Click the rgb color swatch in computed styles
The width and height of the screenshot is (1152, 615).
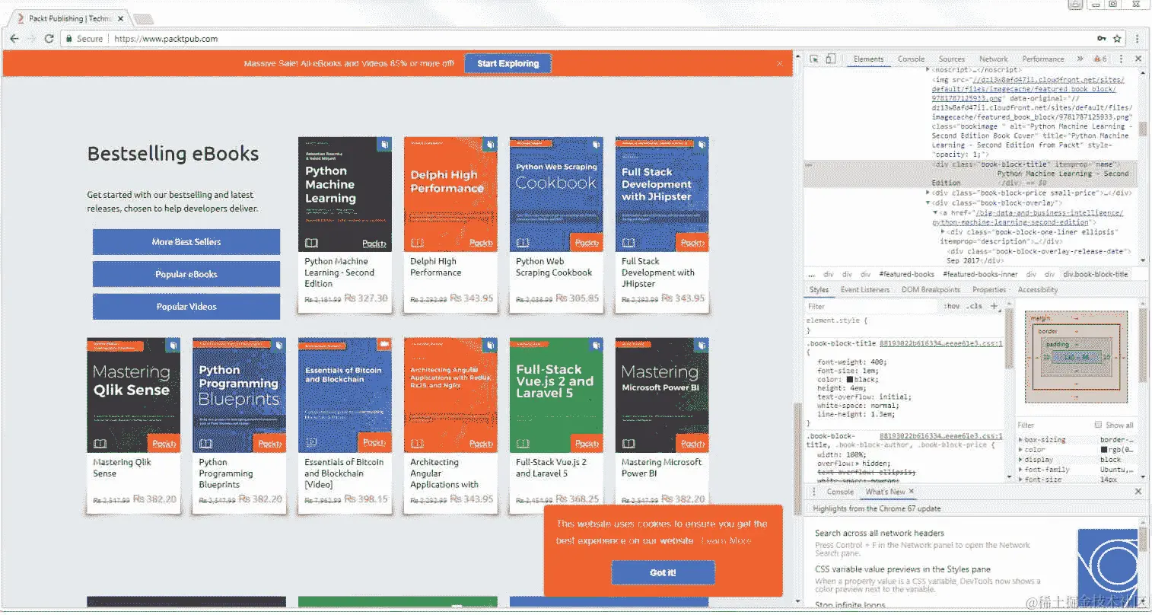click(1104, 450)
